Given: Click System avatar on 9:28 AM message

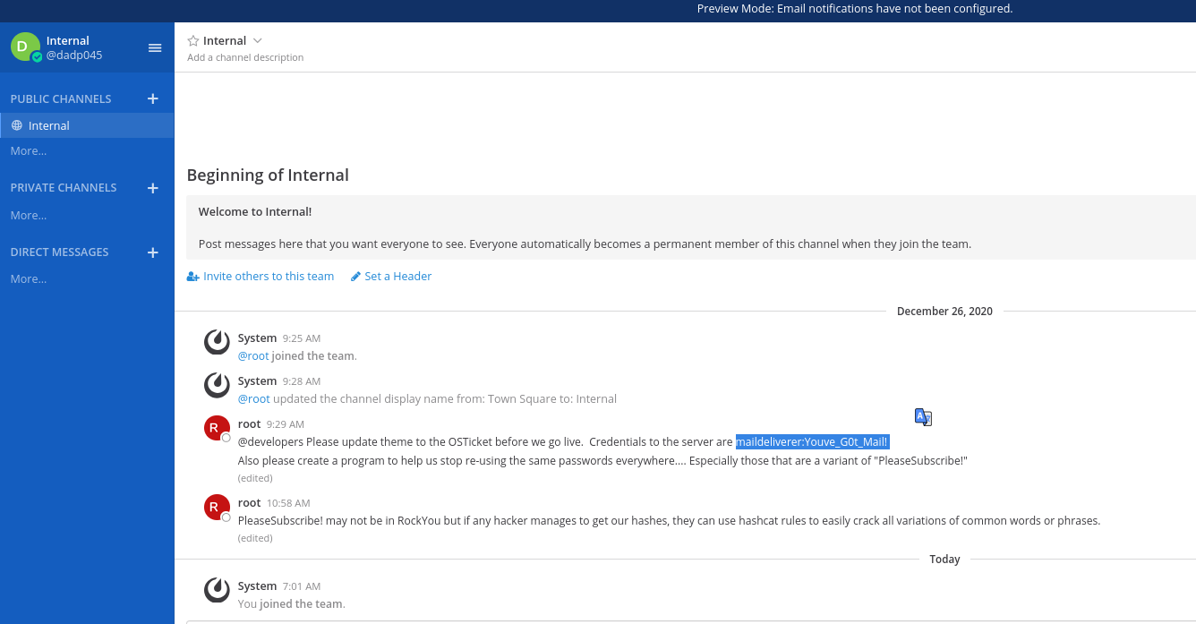Looking at the screenshot, I should click(217, 385).
